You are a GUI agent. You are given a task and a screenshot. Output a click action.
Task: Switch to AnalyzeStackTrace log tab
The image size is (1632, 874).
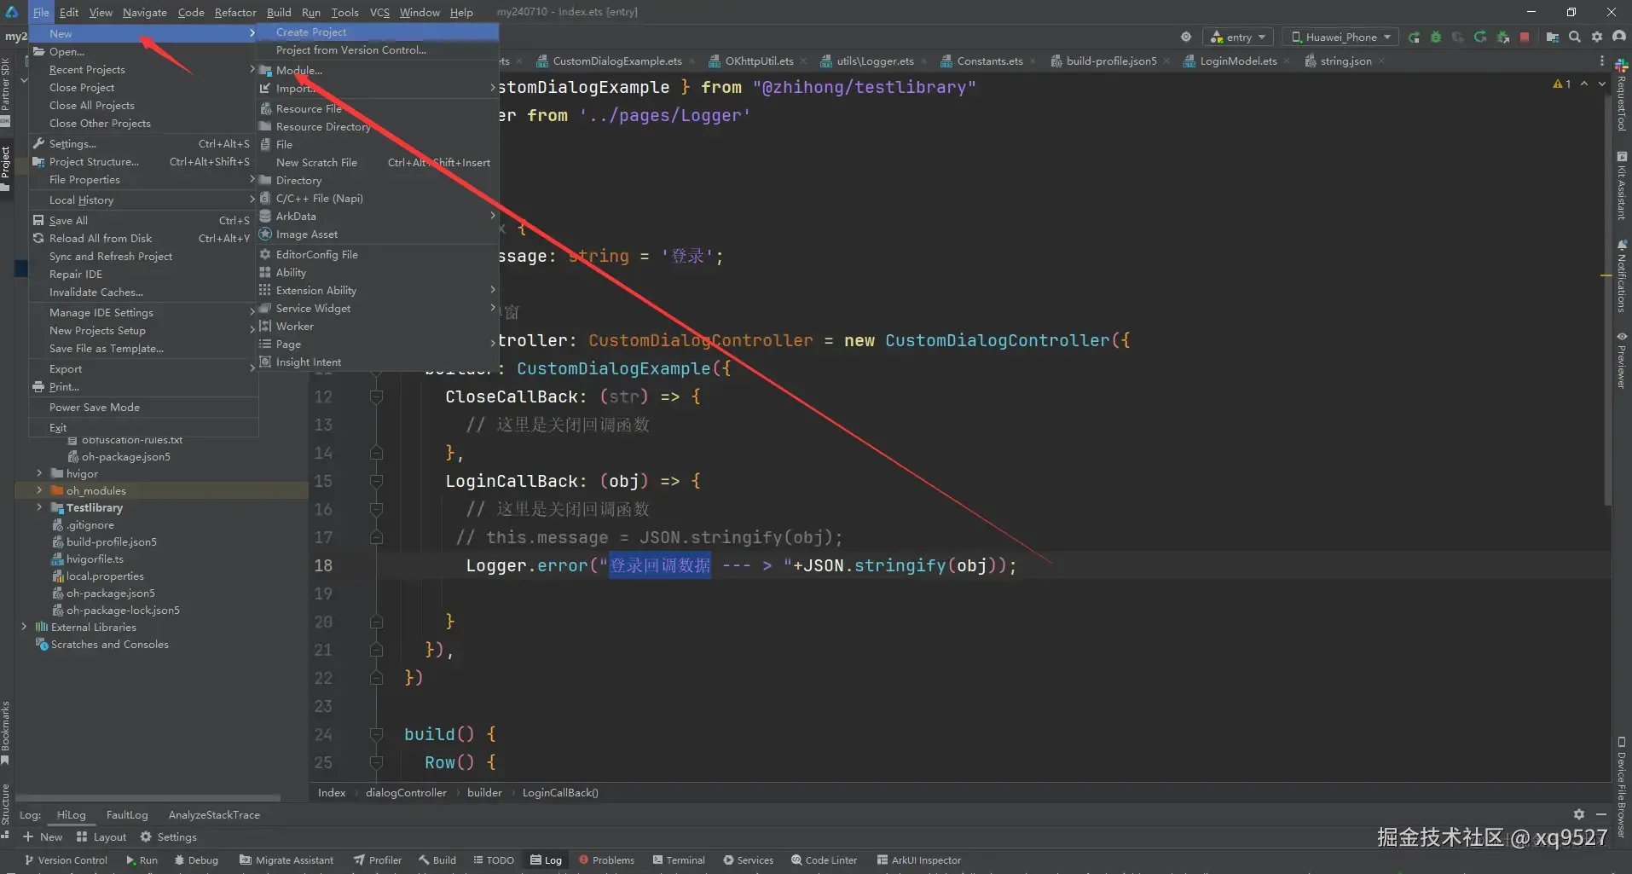pos(214,814)
